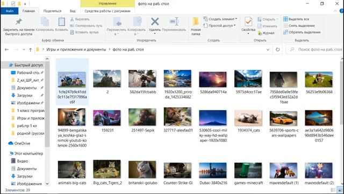Go up one folder level arrow

(x=30, y=50)
